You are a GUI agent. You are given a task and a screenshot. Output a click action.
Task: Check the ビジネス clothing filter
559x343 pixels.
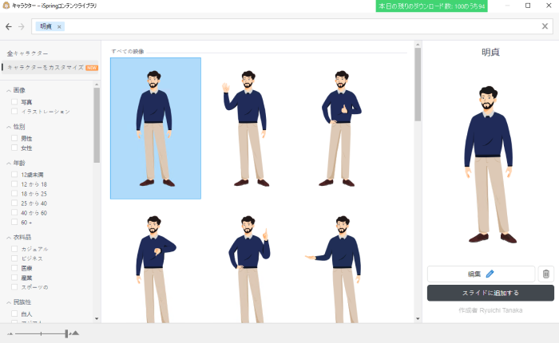[14, 258]
